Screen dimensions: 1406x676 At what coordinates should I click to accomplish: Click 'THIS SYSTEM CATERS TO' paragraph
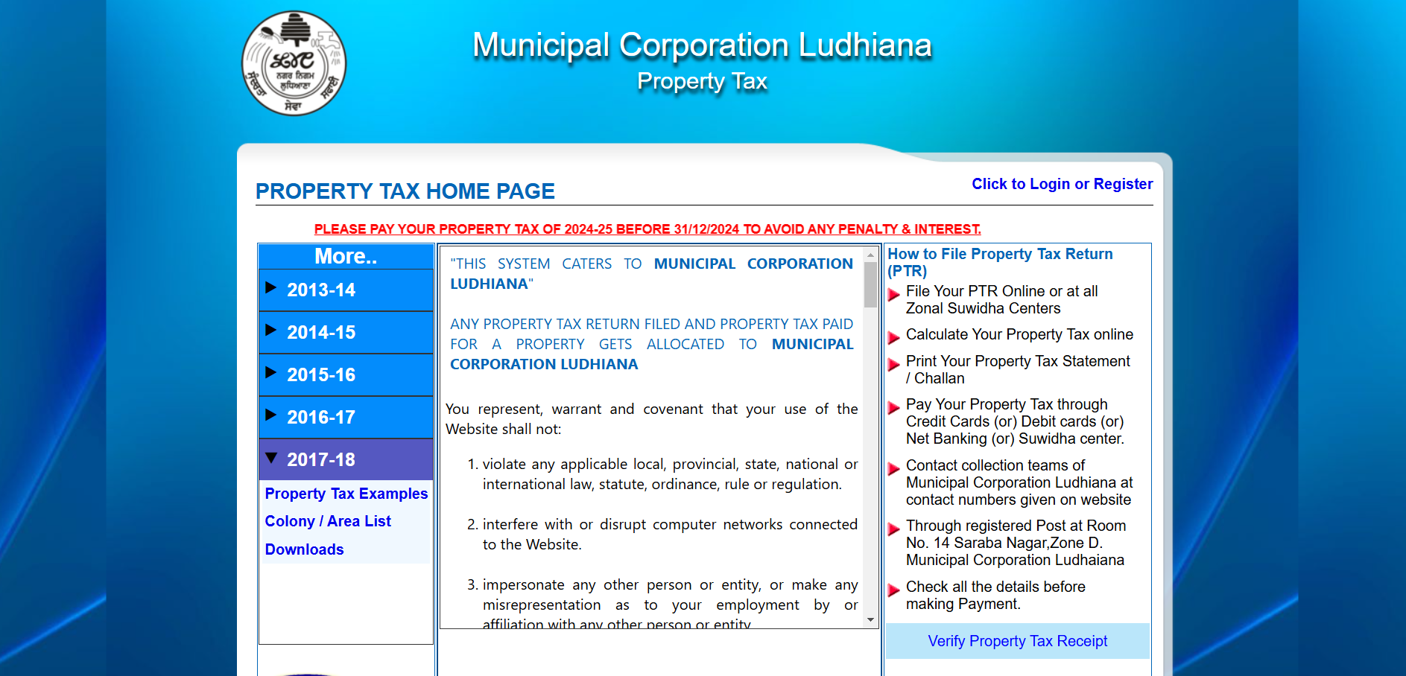point(652,274)
